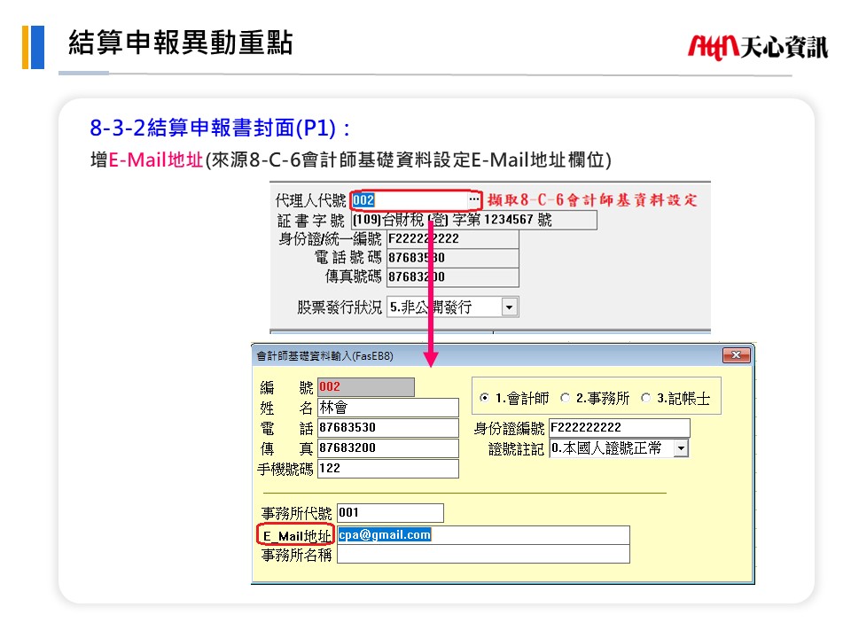This screenshot has width=851, height=638.
Task: Click the E_Mail地址 field with cpa@gmail.com
Action: click(483, 535)
